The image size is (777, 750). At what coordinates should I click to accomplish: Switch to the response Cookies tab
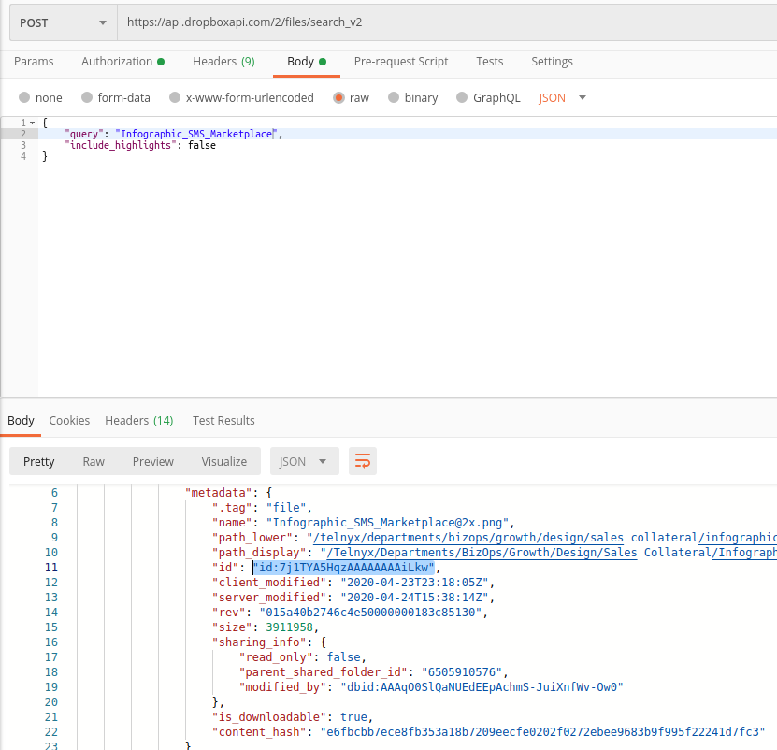coord(69,421)
